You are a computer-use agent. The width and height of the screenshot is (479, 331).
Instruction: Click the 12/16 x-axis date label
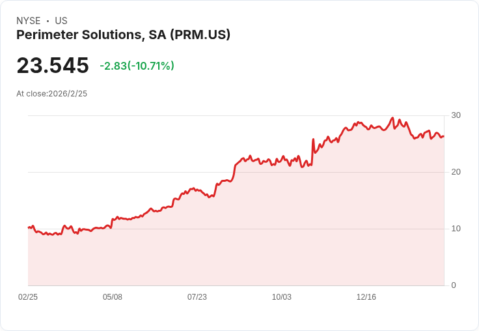[366, 296]
